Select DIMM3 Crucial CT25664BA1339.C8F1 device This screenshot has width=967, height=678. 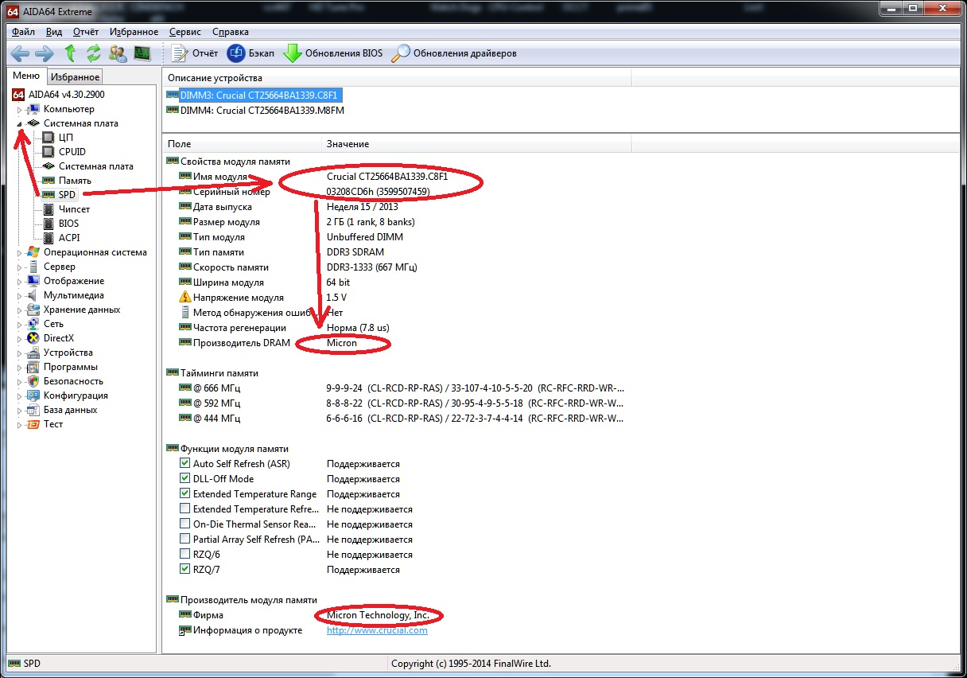254,95
